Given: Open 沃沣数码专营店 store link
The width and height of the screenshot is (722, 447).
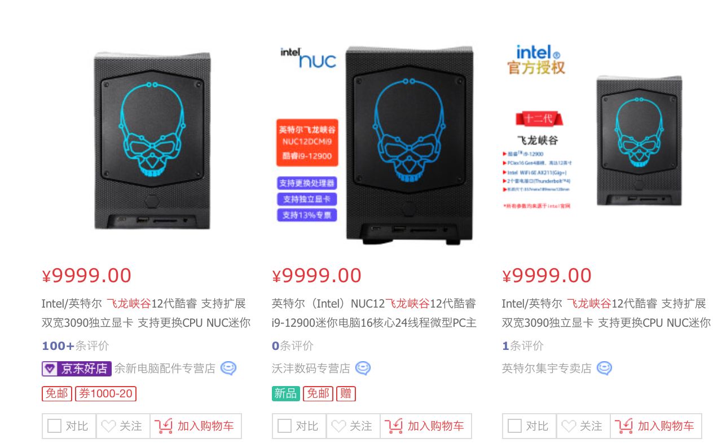Looking at the screenshot, I should tap(311, 369).
